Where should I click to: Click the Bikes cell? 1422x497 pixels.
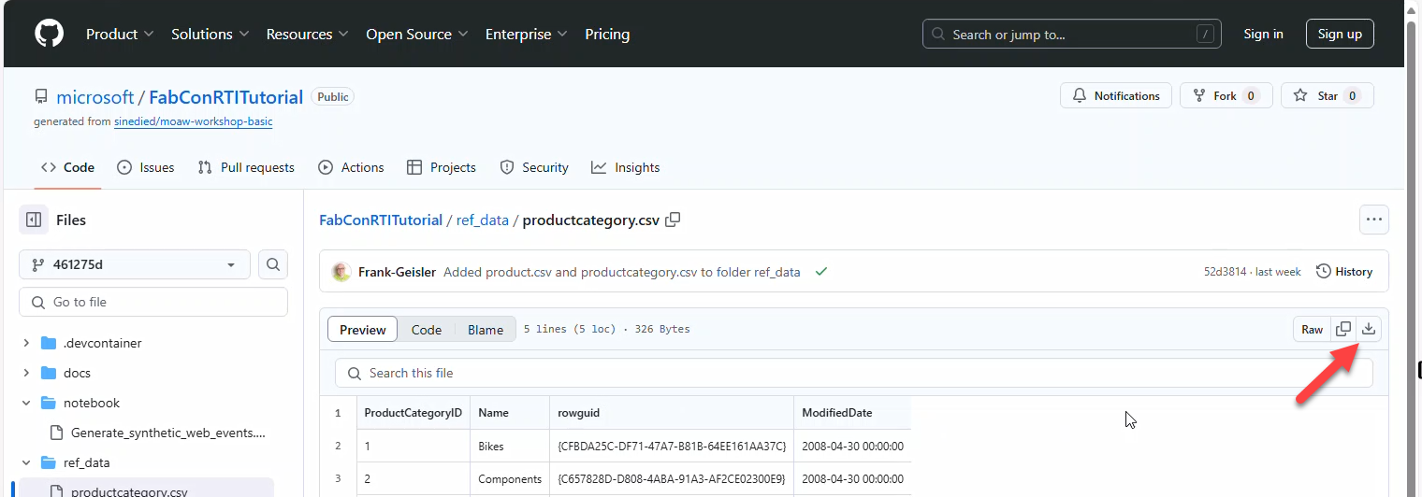pyautogui.click(x=510, y=446)
